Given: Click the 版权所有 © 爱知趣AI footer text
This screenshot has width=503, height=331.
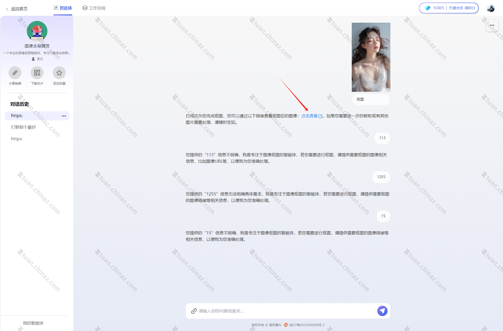Looking at the screenshot, I should [x=266, y=325].
